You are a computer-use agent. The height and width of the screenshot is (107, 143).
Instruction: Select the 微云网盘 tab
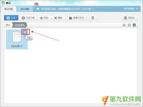pos(9,9)
